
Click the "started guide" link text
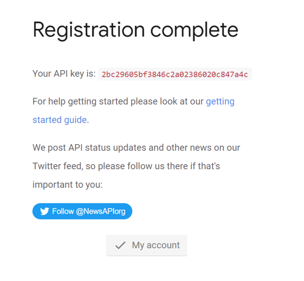tap(60, 120)
